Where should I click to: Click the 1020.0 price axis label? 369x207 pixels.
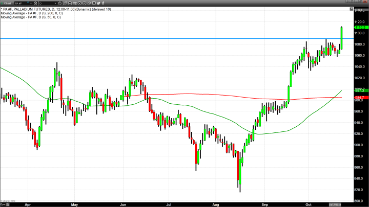[360, 78]
